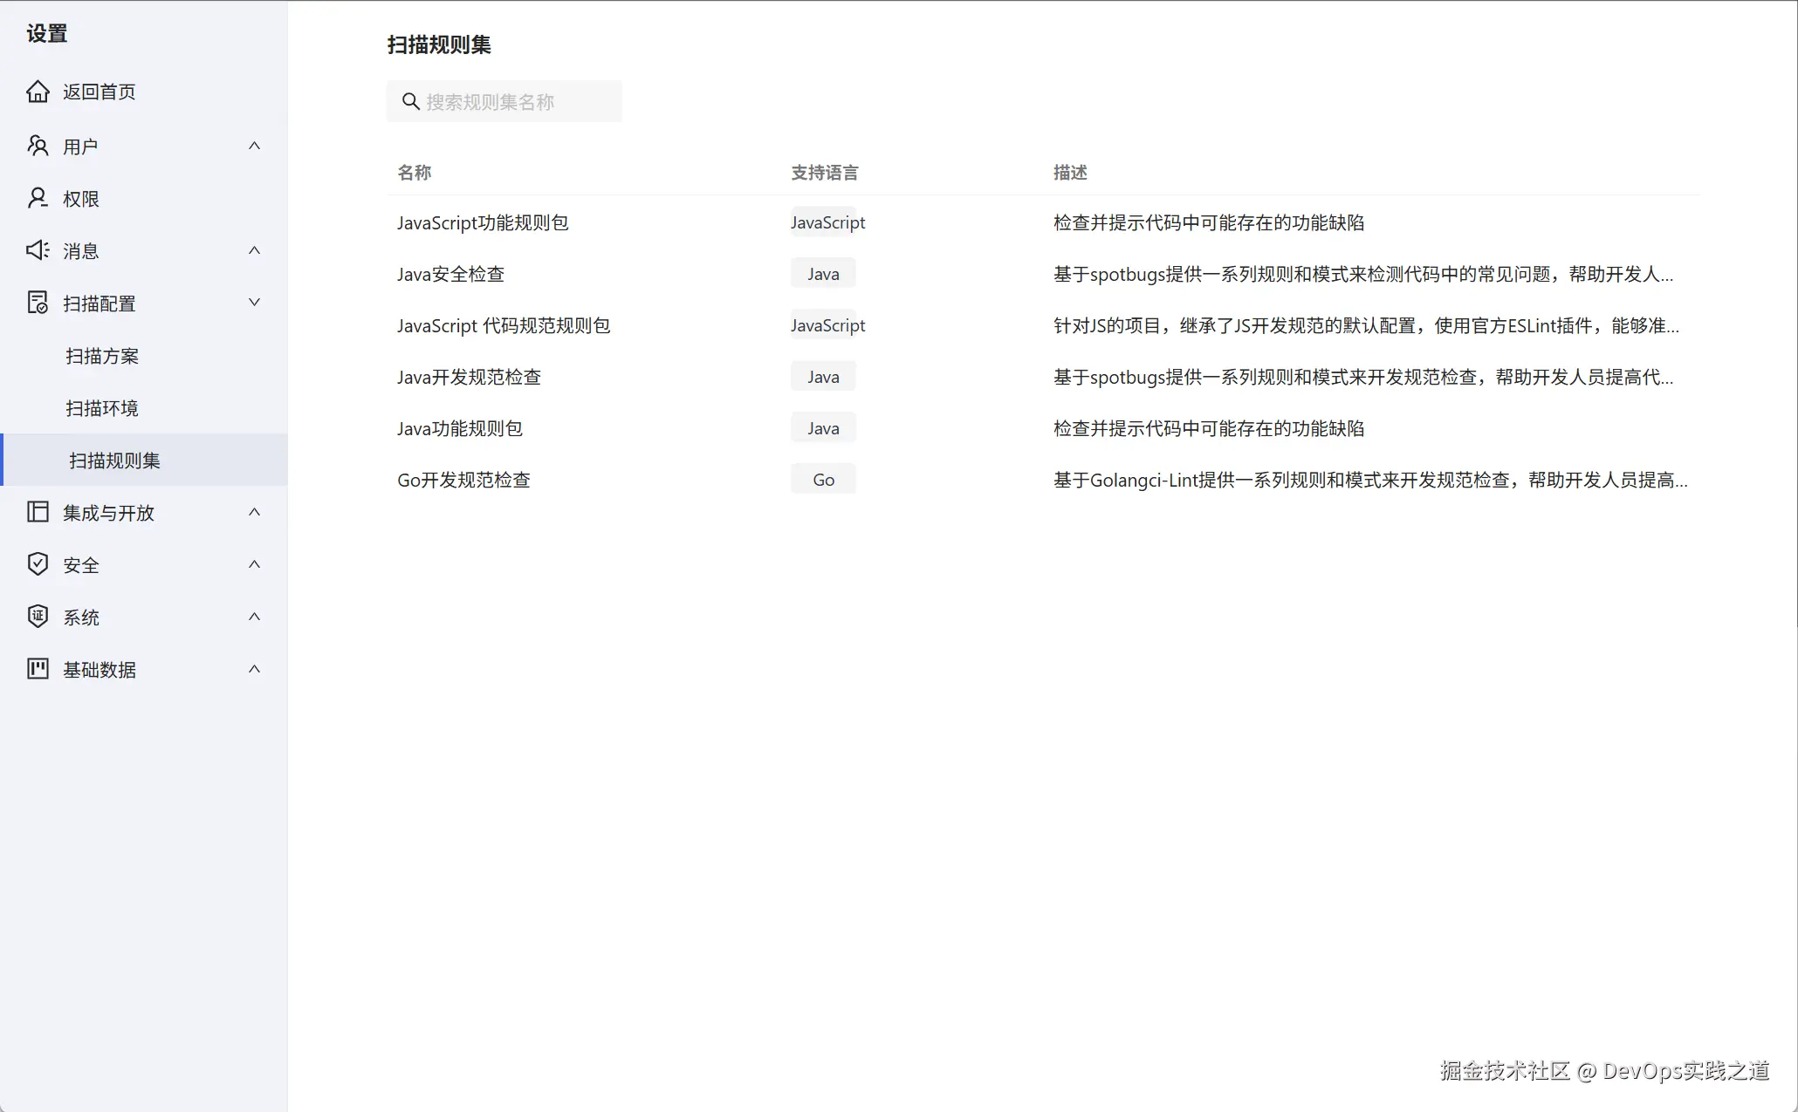Expand the 用户 section chevron
This screenshot has height=1112, width=1798.
tap(254, 146)
